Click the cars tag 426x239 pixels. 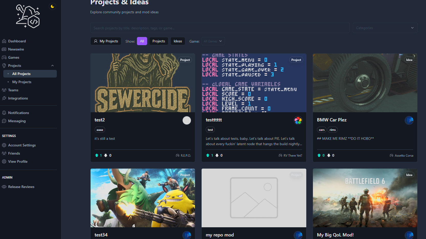coord(322,130)
